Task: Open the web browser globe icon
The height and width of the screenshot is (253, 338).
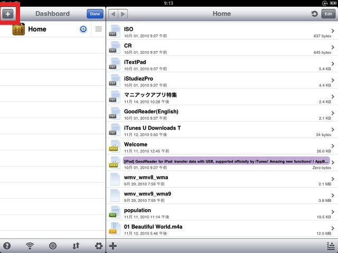Action: pyautogui.click(x=53, y=246)
